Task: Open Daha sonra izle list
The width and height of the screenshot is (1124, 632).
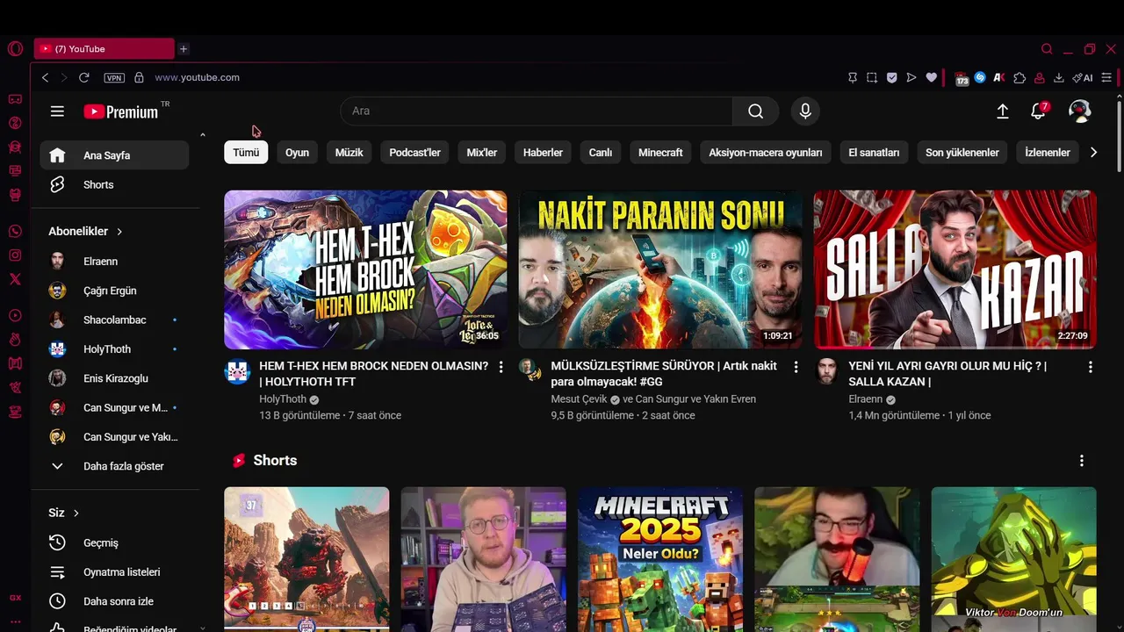Action: click(x=114, y=601)
